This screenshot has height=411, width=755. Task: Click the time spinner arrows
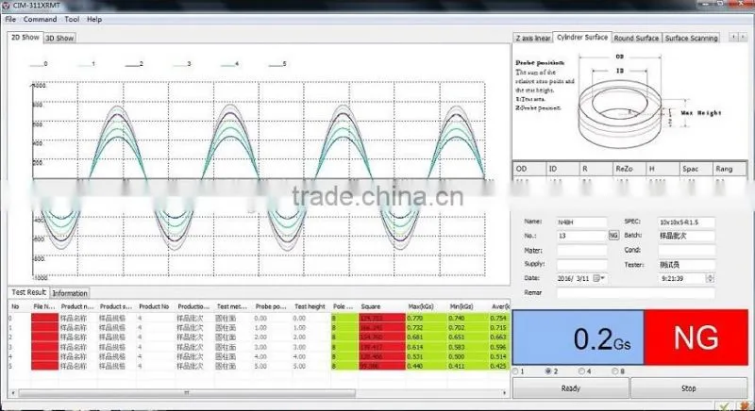(x=711, y=278)
